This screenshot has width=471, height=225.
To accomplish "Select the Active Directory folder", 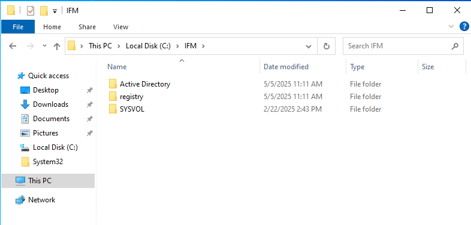I will [x=145, y=84].
